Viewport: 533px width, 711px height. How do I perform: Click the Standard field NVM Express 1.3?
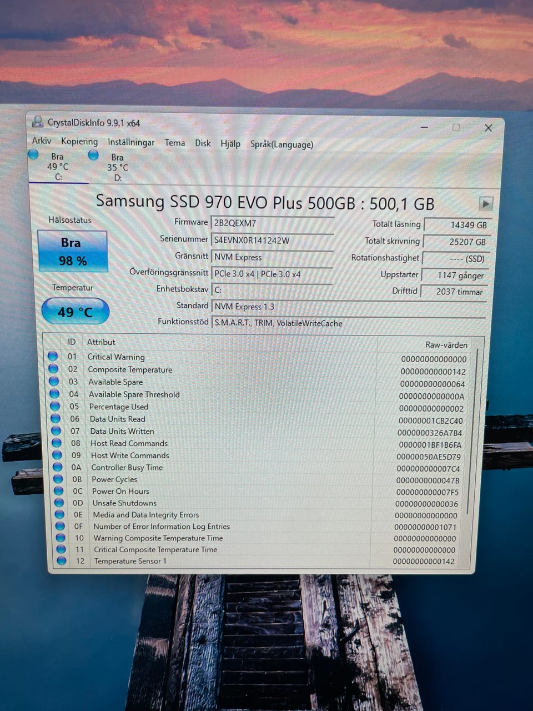[x=349, y=307]
